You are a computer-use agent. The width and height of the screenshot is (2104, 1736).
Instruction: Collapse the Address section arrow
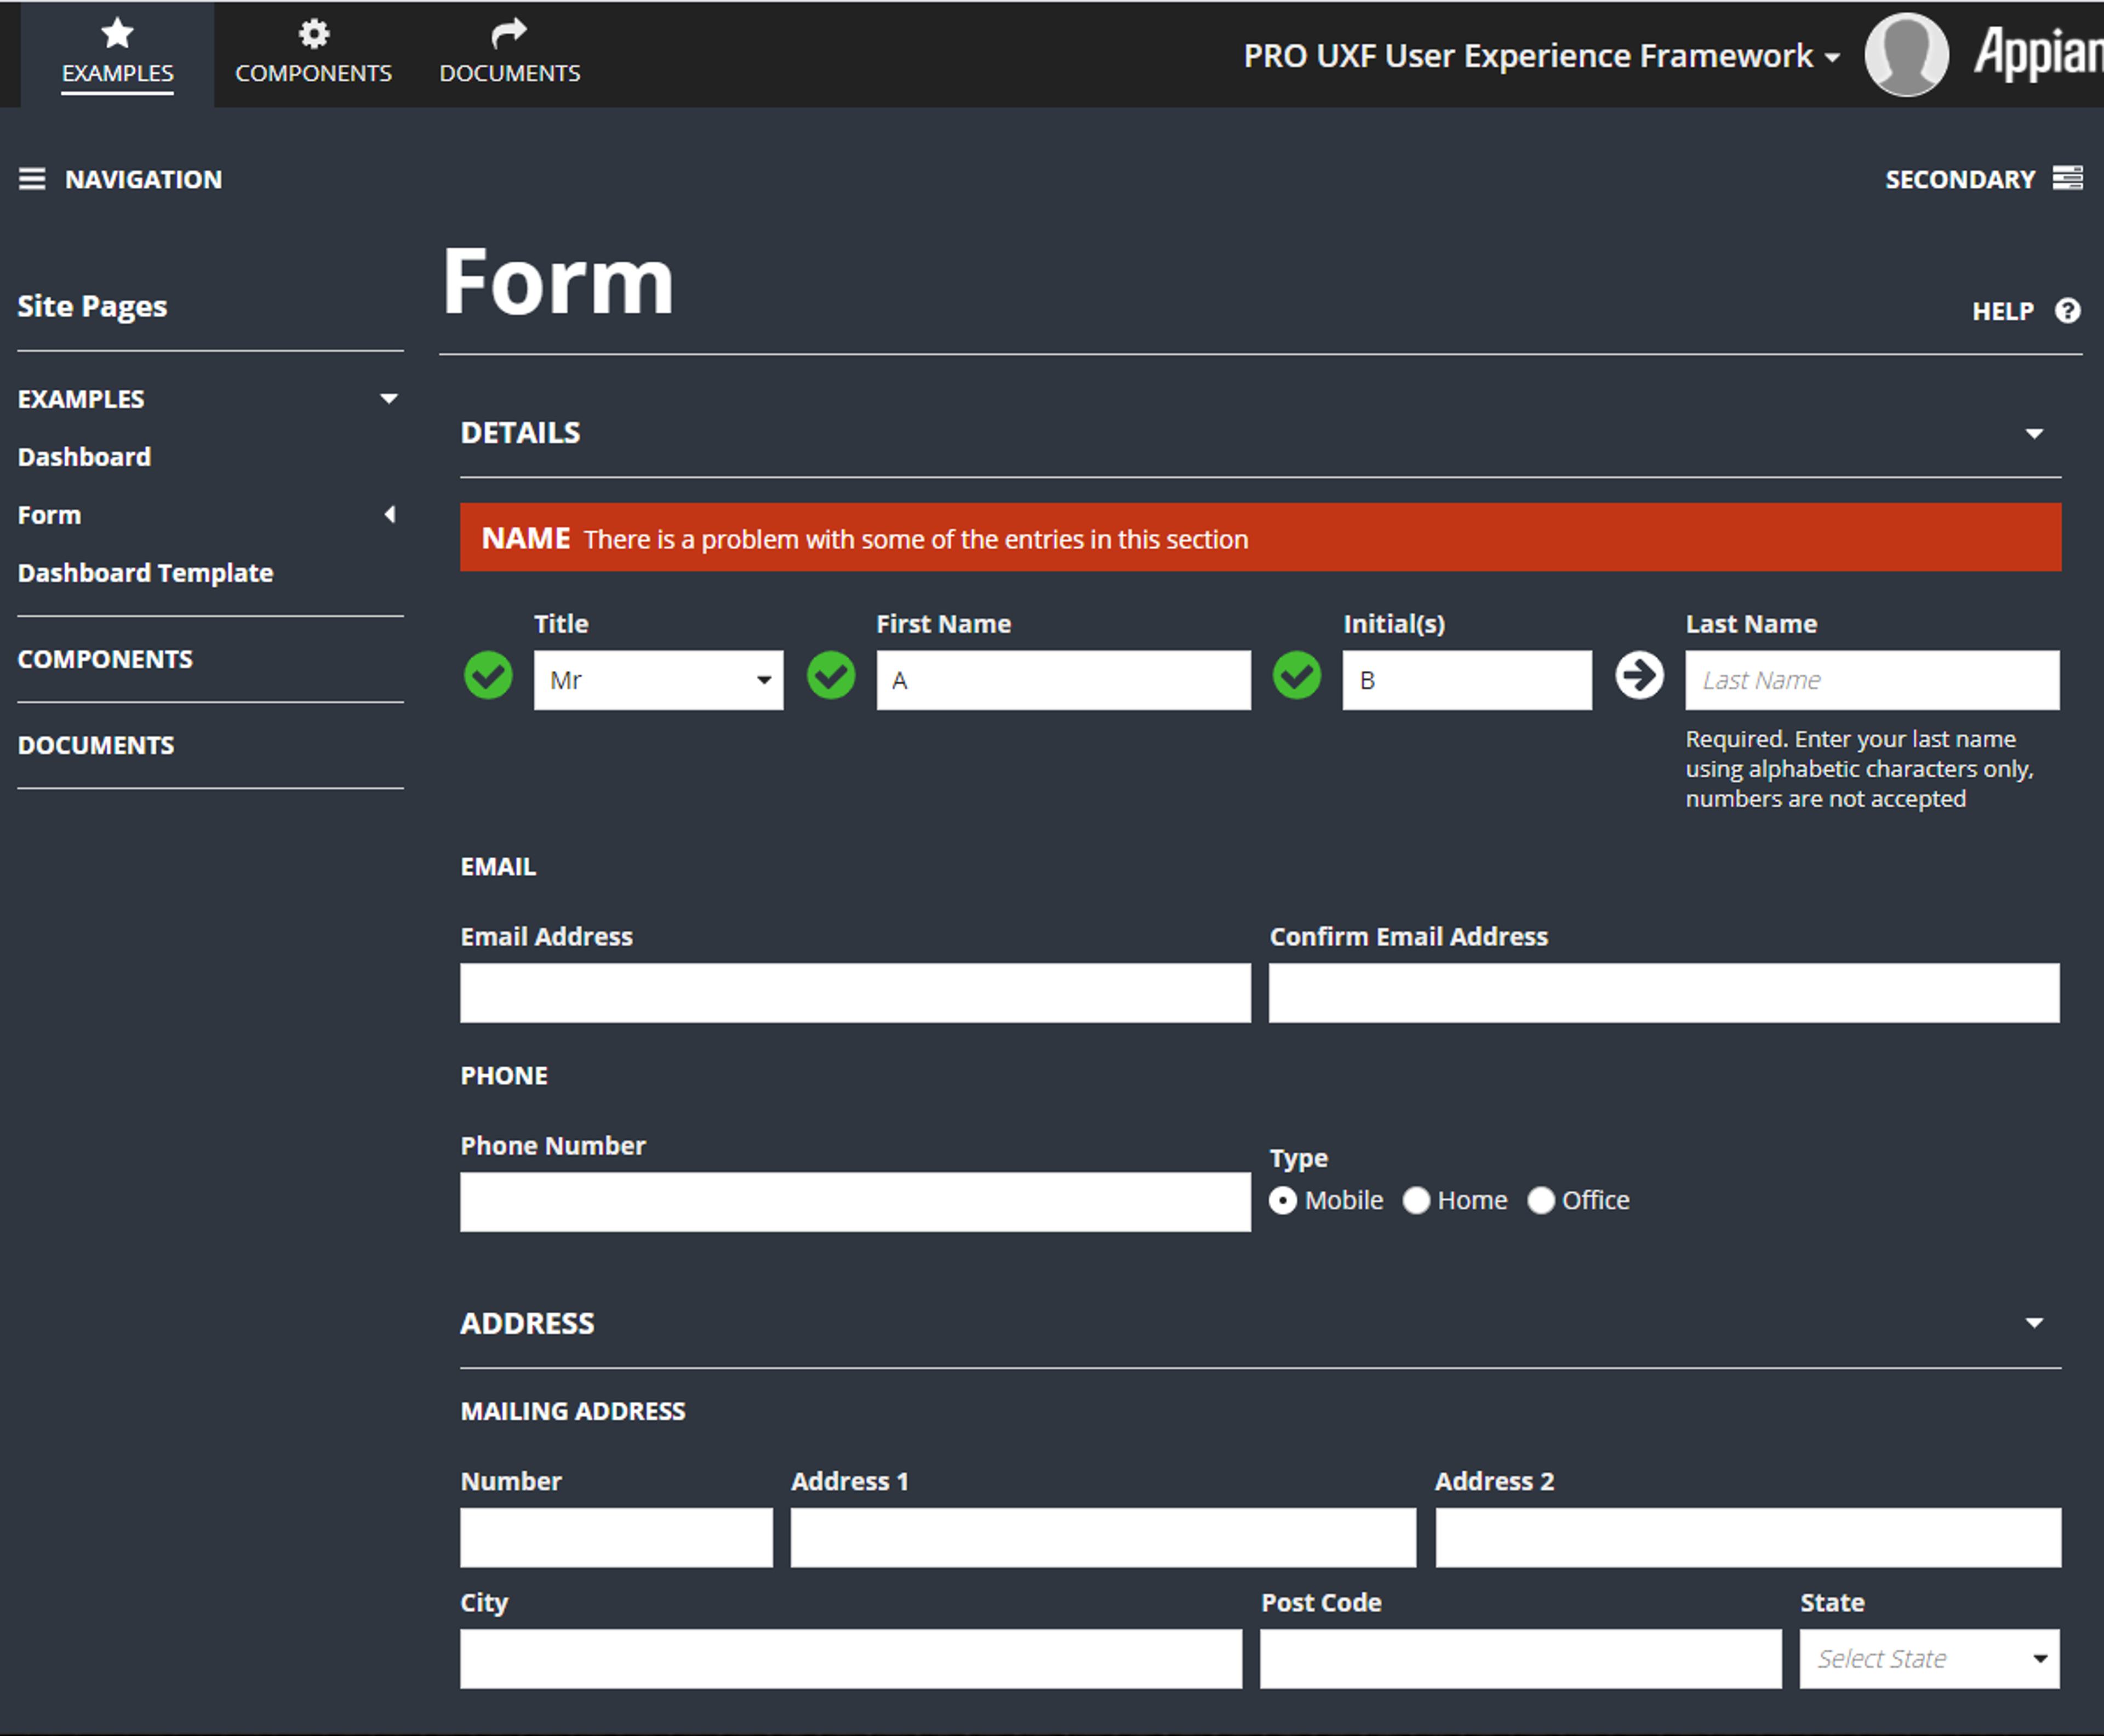click(2034, 1323)
